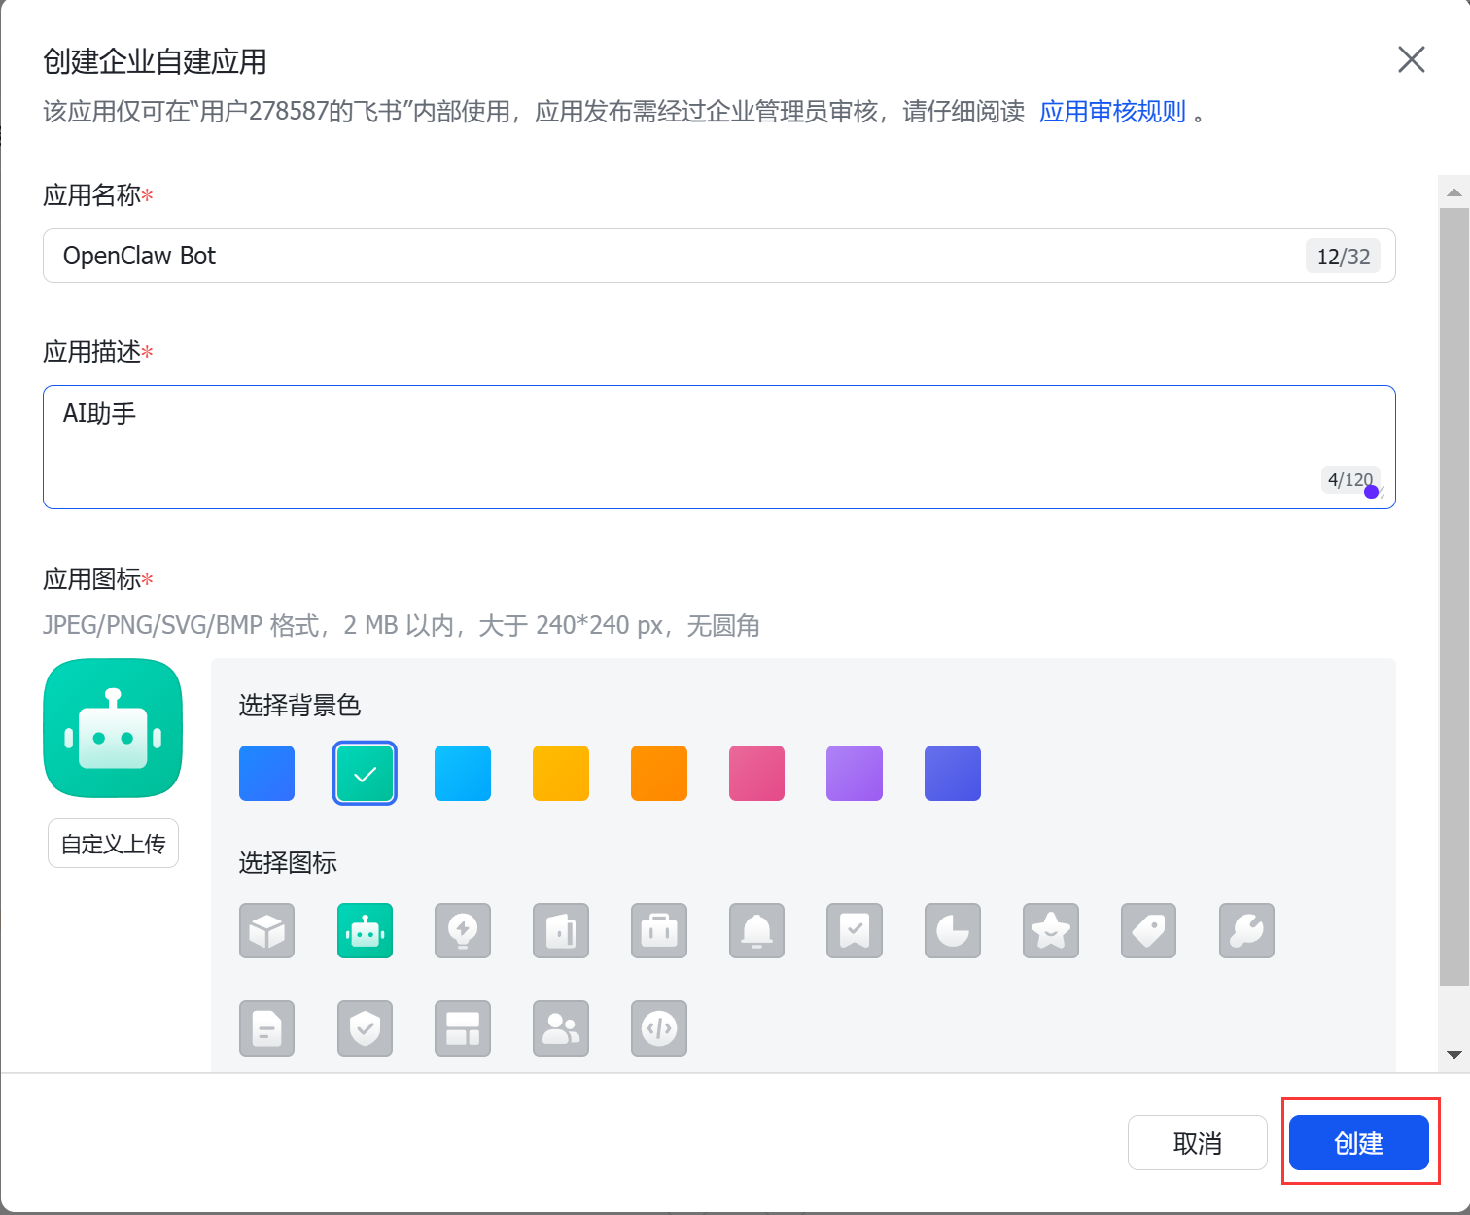Select the blue background color
This screenshot has height=1215, width=1470.
click(266, 774)
